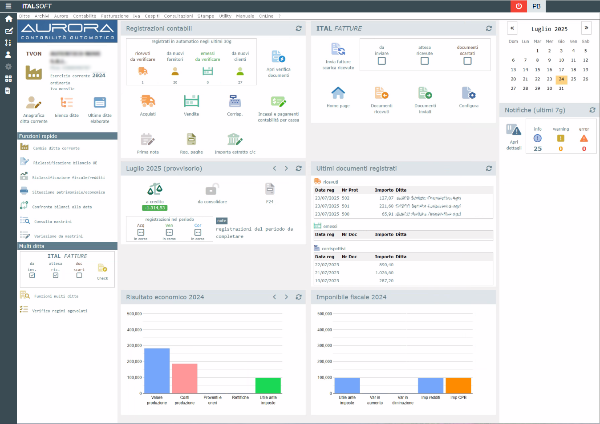This screenshot has width=600, height=424.
Task: Open the Fatturazione menu
Action: 115,16
